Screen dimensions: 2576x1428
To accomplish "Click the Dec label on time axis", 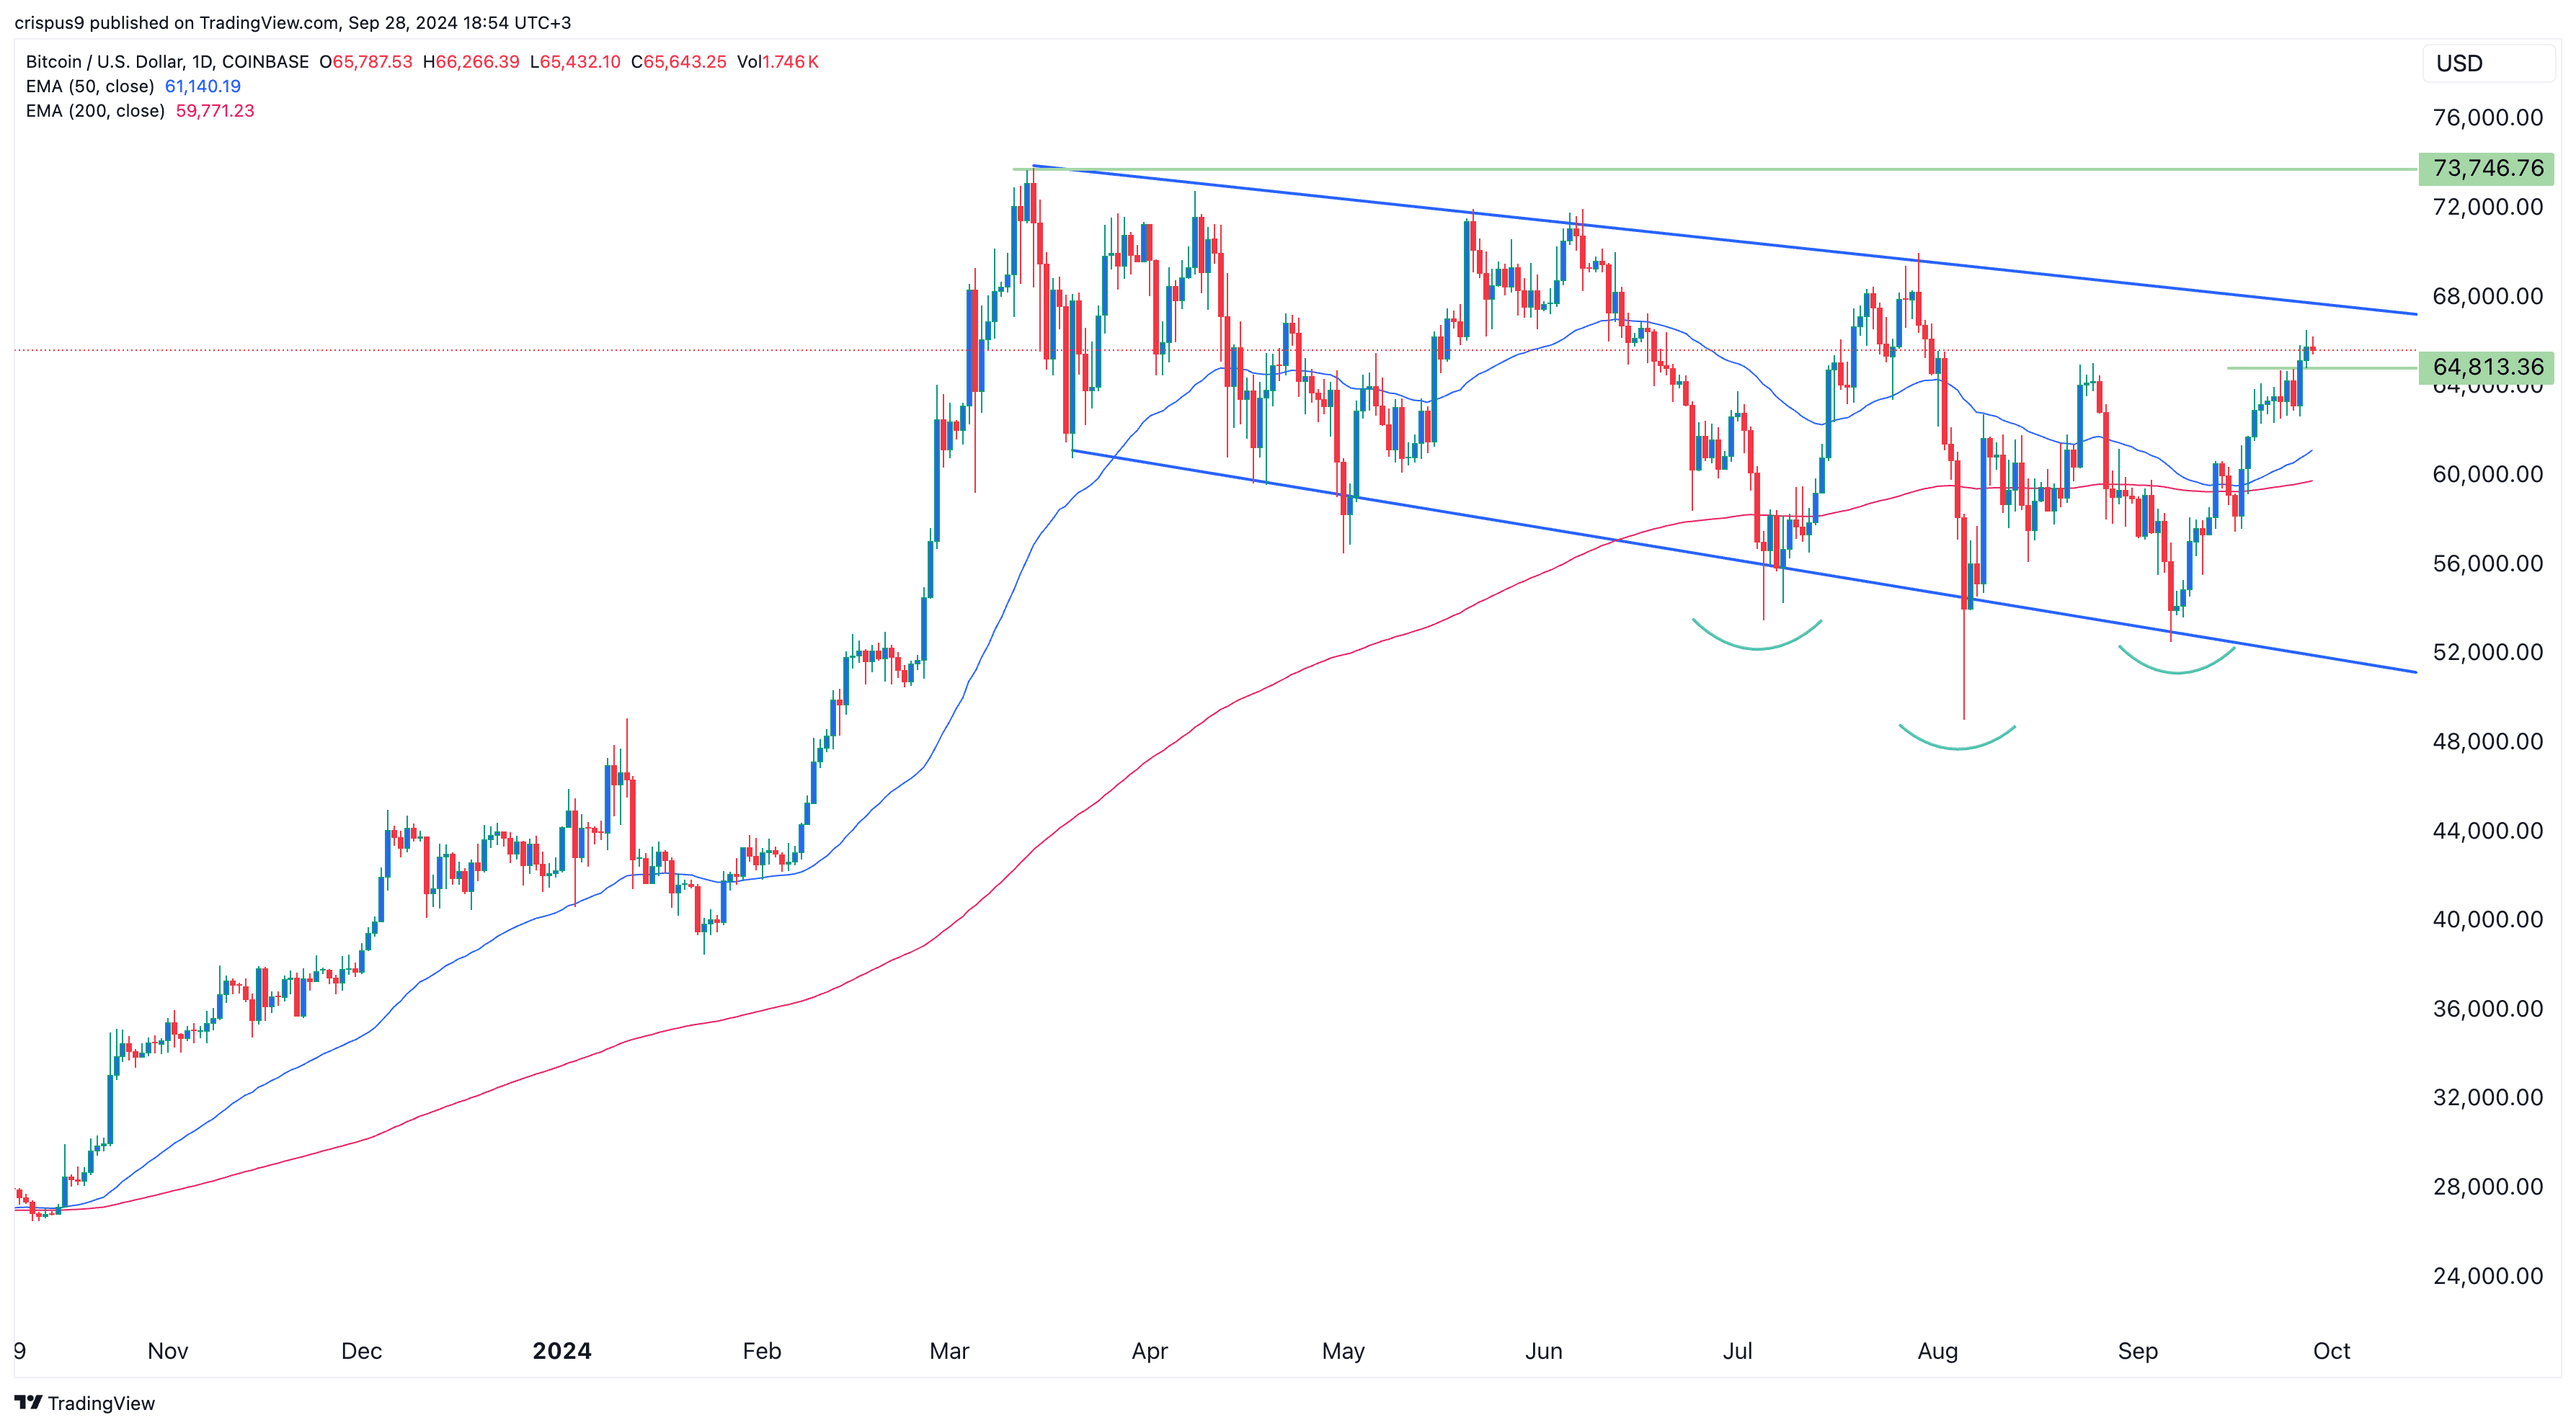I will click(361, 1351).
